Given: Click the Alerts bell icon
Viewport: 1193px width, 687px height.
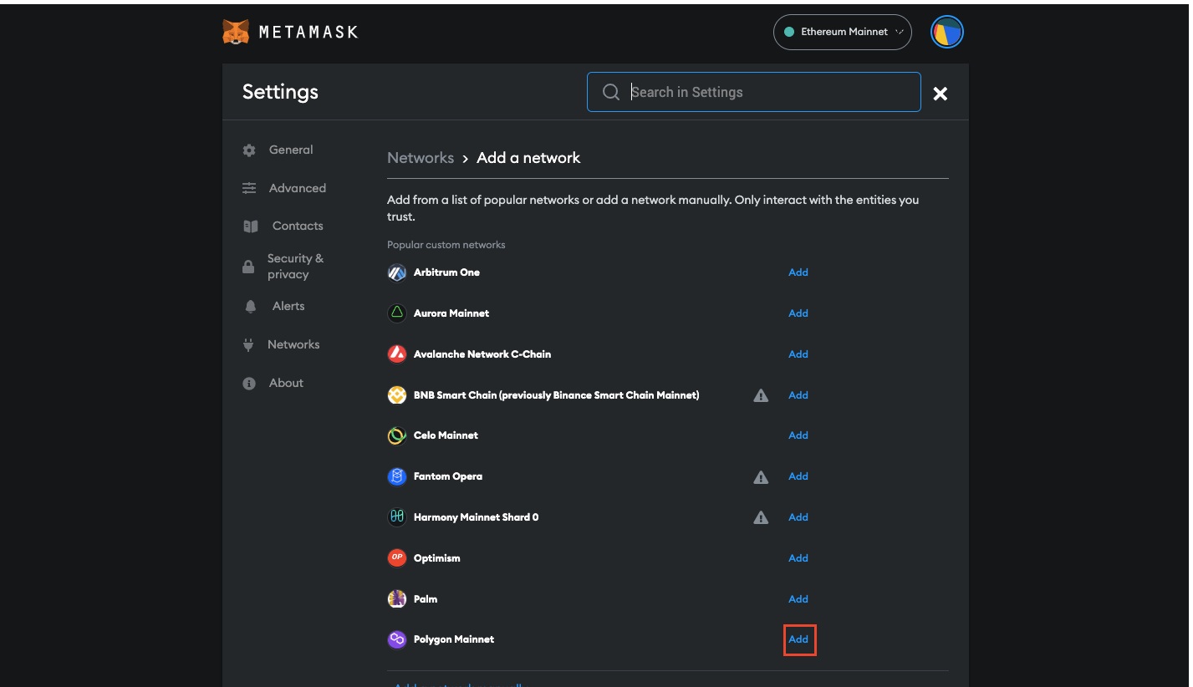Looking at the screenshot, I should (x=248, y=306).
